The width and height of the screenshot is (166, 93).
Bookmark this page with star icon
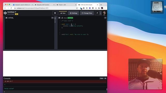[77, 8]
